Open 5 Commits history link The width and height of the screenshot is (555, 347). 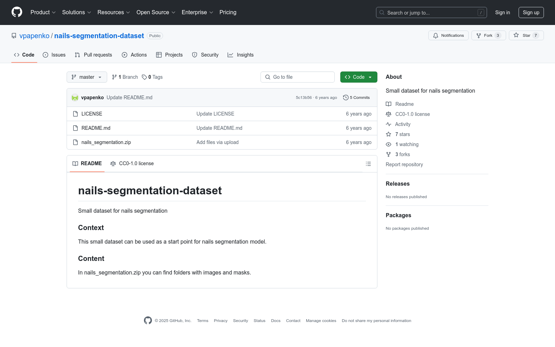(356, 98)
